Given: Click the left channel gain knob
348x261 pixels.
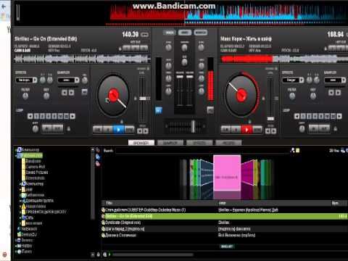Looking at the screenshot, I should [168, 47].
